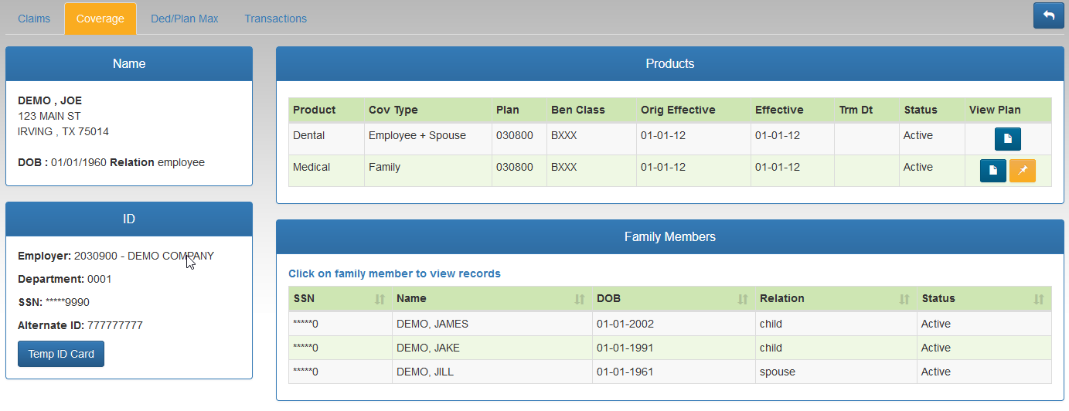Screen dimensions: 1069x411
Task: Click the Products panel header
Action: pyautogui.click(x=670, y=63)
